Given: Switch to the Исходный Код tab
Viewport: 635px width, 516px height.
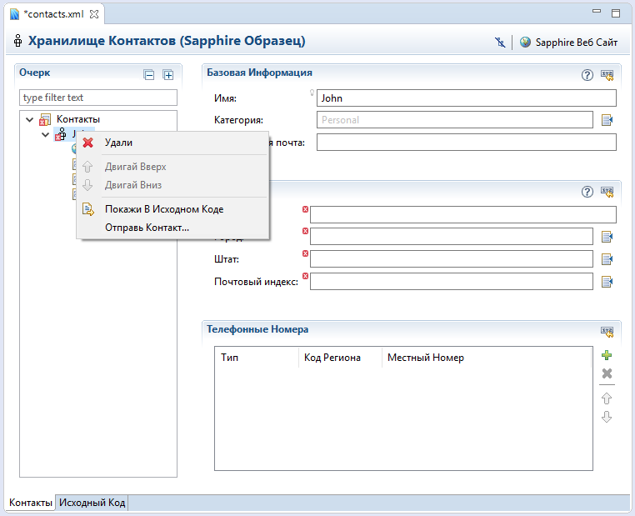Looking at the screenshot, I should click(92, 503).
